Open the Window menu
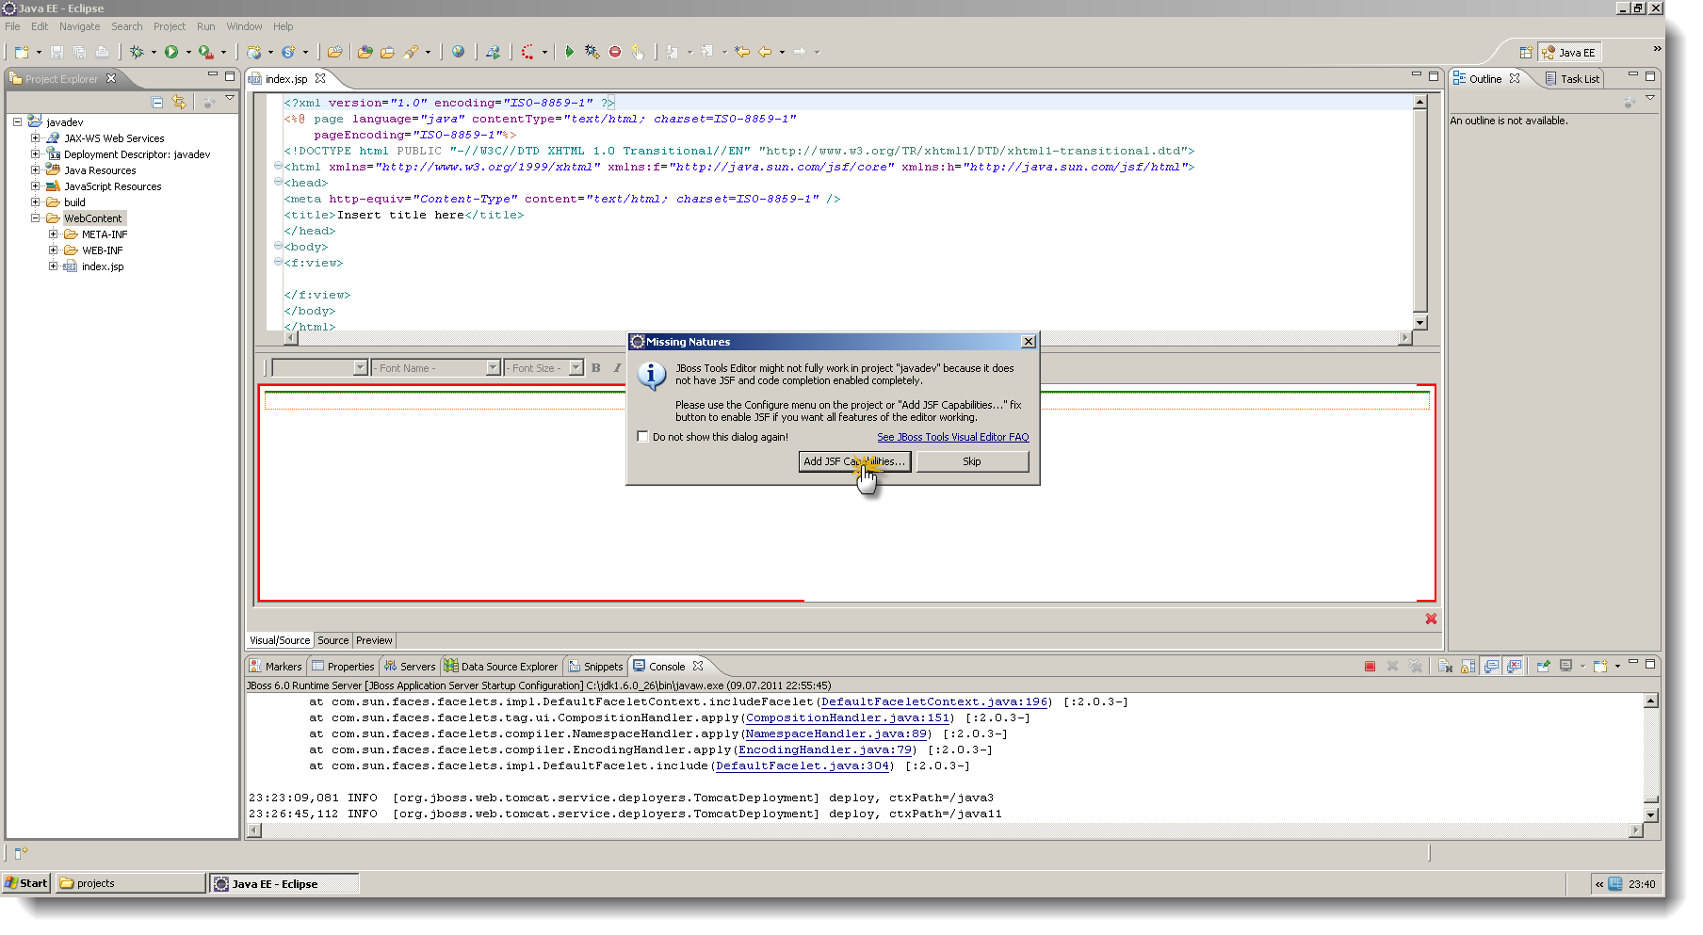The width and height of the screenshot is (1703, 935). 244,26
